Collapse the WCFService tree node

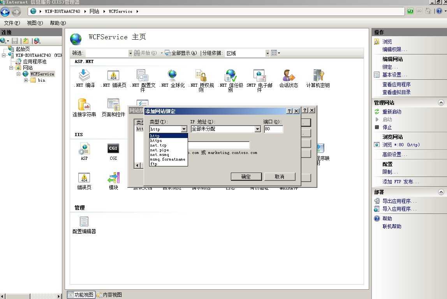pyautogui.click(x=19, y=74)
